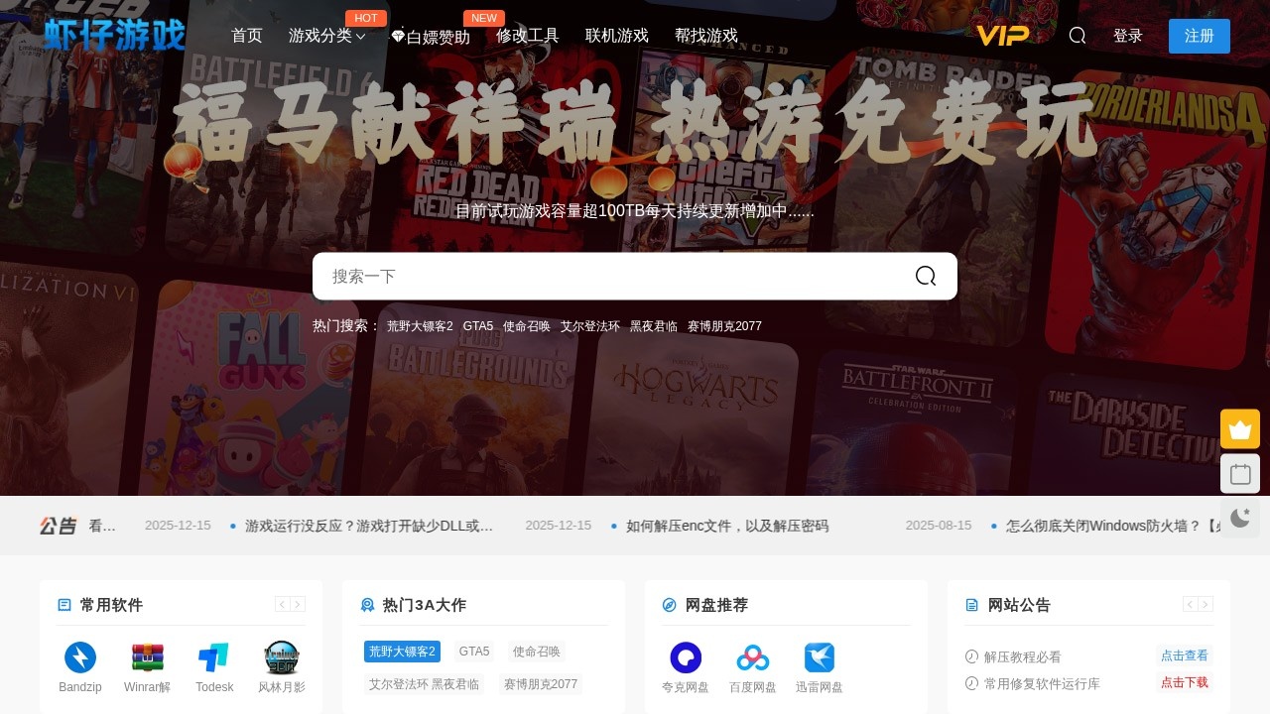Open the Todesk software icon
The width and height of the screenshot is (1270, 714).
[214, 657]
